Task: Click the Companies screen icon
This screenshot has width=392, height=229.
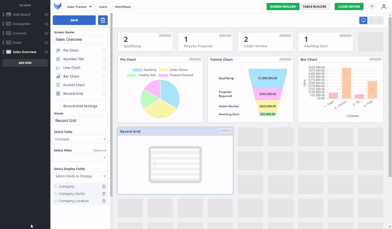Action: coord(8,24)
